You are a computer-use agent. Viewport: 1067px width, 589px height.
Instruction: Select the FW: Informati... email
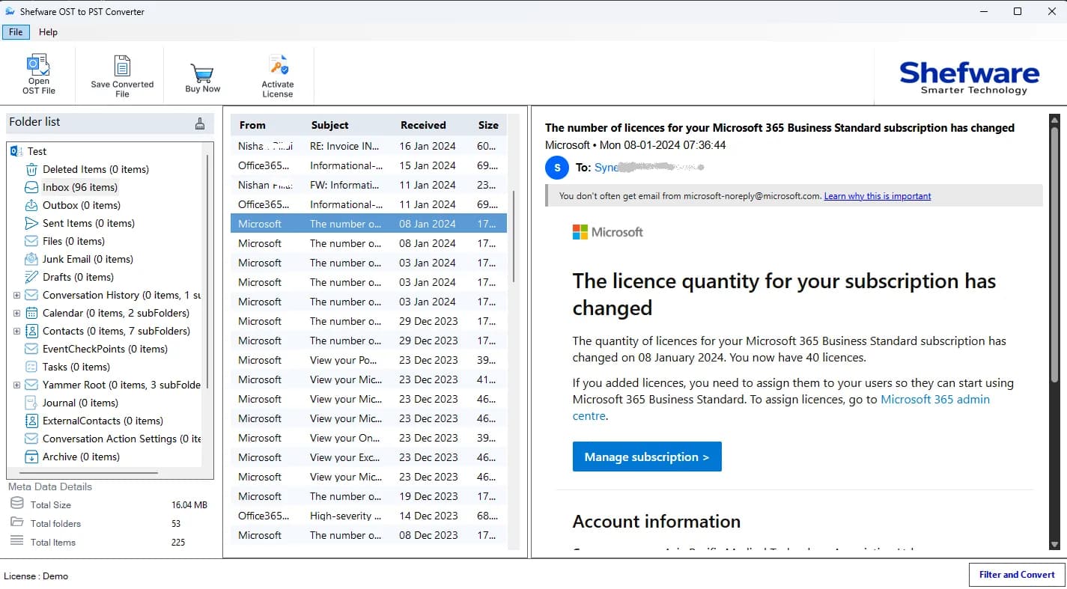point(368,185)
